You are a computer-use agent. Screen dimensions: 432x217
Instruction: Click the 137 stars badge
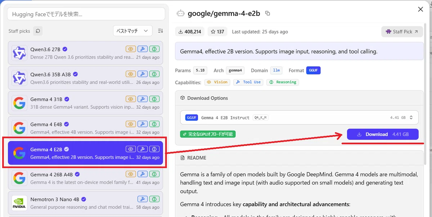(217, 32)
